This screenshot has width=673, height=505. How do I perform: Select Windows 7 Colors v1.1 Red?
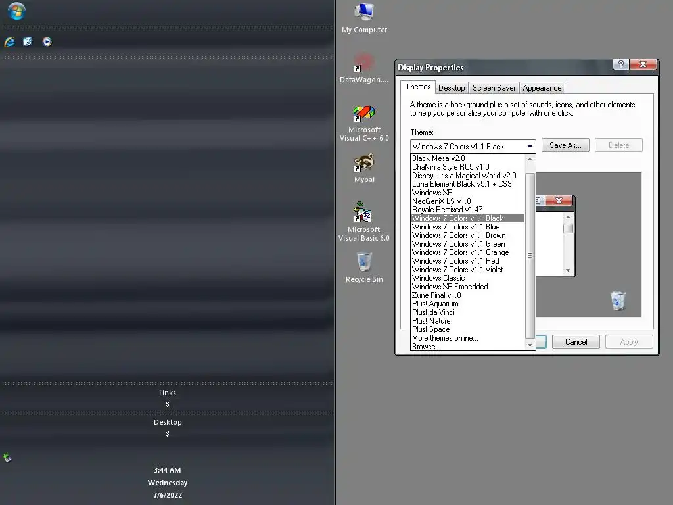[467, 261]
